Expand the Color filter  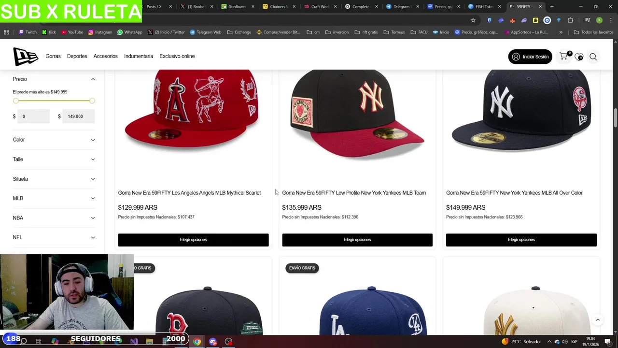(54, 140)
